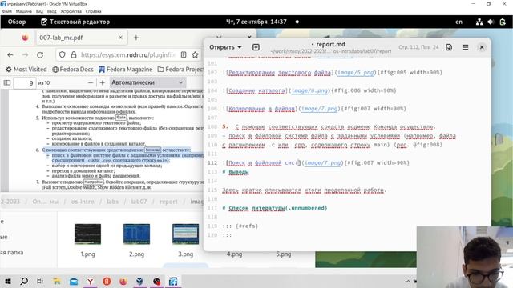Click lab07 in file manager path bar
This screenshot has height=288, width=513.
pyautogui.click(x=139, y=202)
